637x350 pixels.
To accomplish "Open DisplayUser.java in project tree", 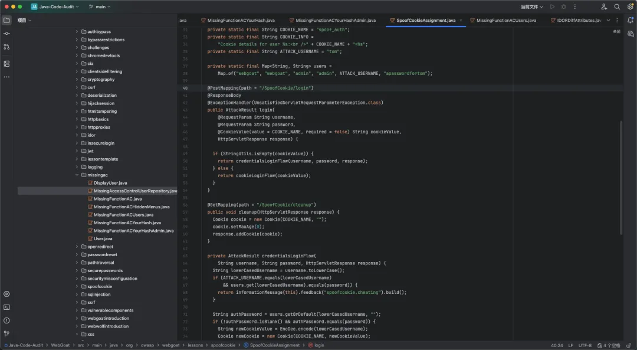I will (x=107, y=183).
